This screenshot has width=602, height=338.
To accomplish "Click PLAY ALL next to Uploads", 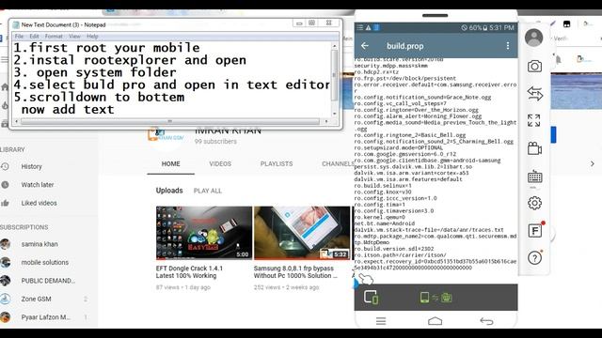I will tap(208, 191).
